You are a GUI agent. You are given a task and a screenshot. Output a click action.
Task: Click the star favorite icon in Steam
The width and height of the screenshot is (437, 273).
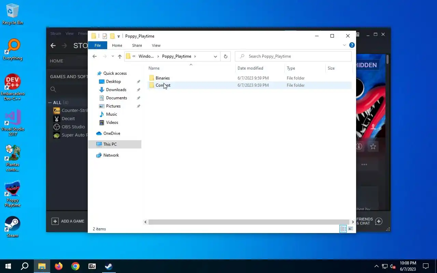coord(373,146)
